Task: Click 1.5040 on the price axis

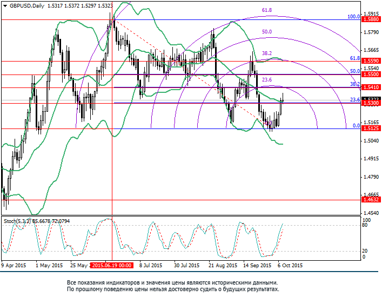Action: tap(371, 140)
